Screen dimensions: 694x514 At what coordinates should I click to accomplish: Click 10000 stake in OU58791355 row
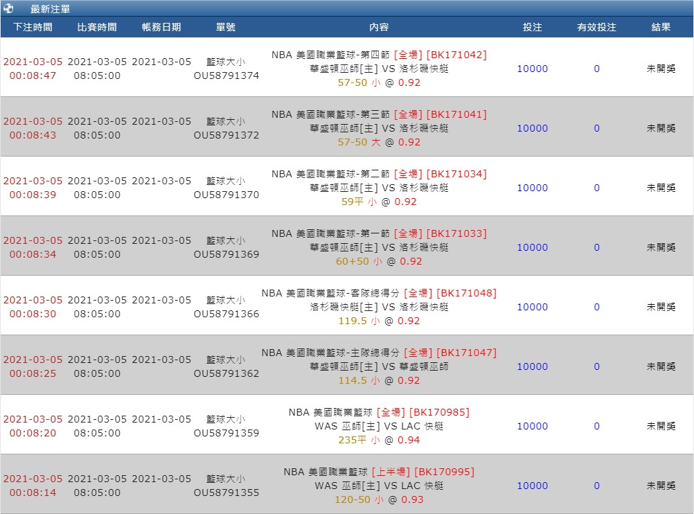(x=533, y=486)
